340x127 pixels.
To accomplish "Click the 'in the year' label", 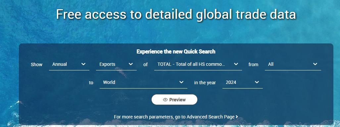I will pos(205,83).
